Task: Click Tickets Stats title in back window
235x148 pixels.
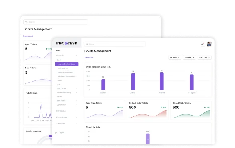Action: click(x=31, y=93)
